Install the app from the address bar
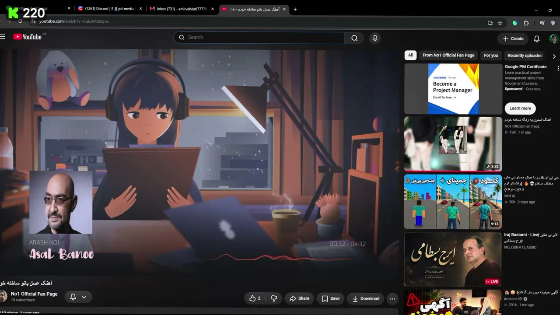Image resolution: width=560 pixels, height=315 pixels. coord(490,23)
